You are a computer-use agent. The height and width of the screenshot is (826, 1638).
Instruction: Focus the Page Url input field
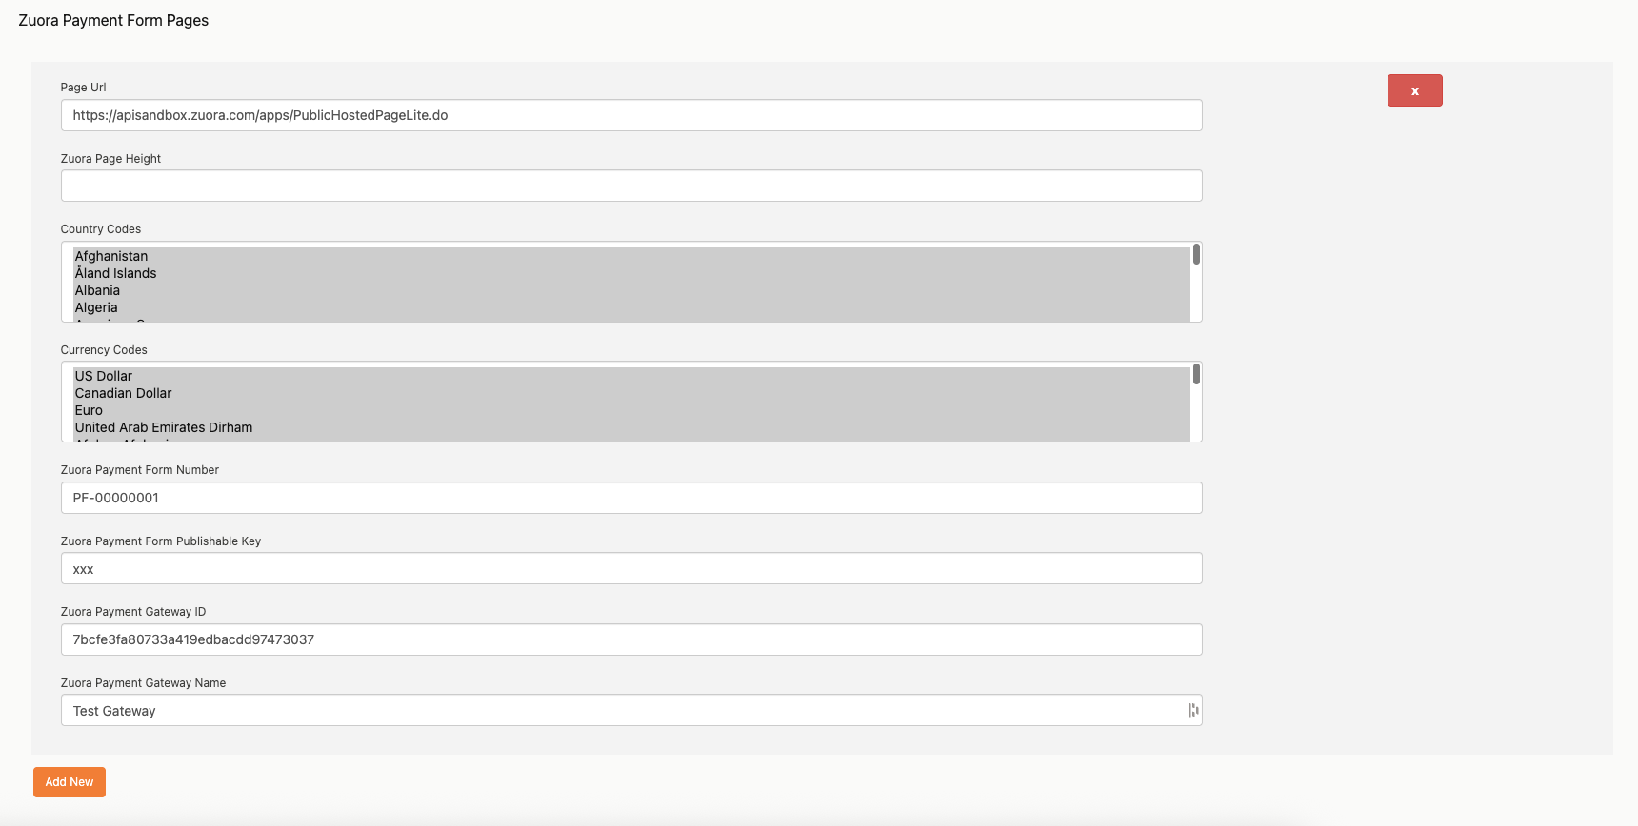click(630, 115)
